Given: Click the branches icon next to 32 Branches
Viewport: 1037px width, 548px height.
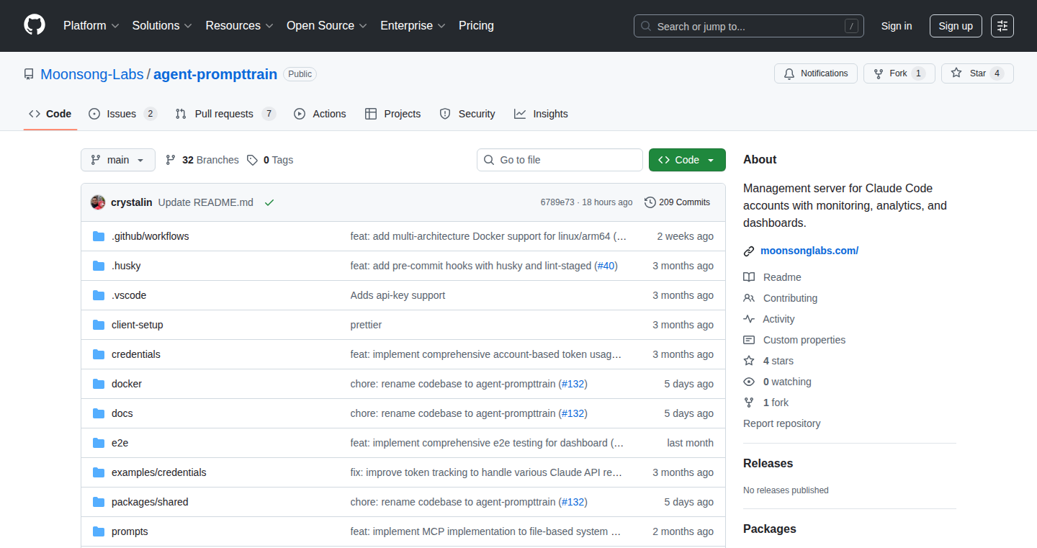Looking at the screenshot, I should pos(171,160).
